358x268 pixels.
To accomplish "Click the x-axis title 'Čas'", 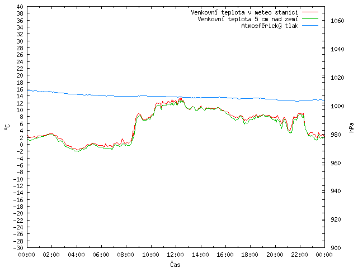I will point(175,264).
